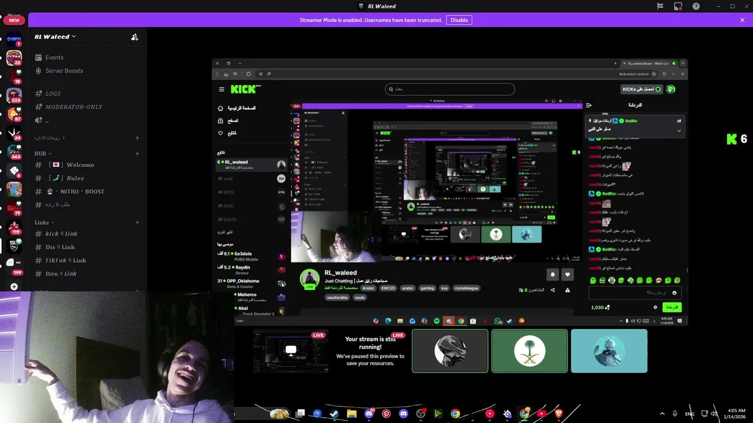Open server icon with 87 badge
The width and height of the screenshot is (753, 423).
click(x=14, y=114)
